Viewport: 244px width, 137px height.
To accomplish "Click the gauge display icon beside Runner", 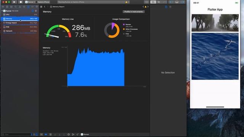I will pos(36,11).
